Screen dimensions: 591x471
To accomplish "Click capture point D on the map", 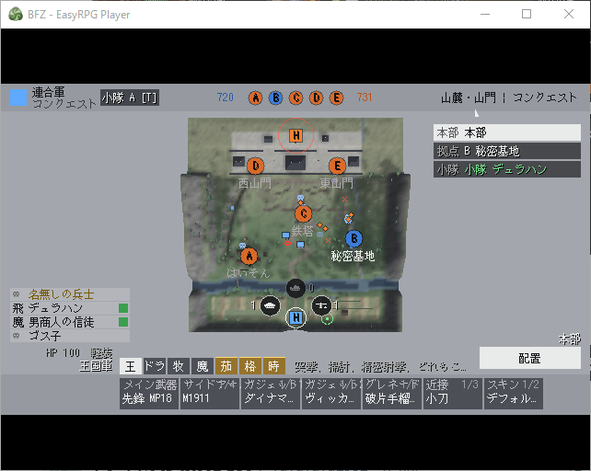I will point(256,166).
